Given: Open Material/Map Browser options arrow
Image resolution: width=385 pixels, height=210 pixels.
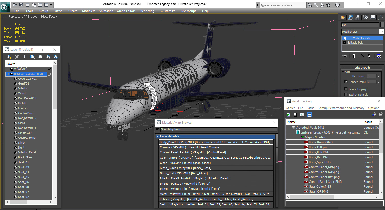Looking at the screenshot, I should click(157, 129).
